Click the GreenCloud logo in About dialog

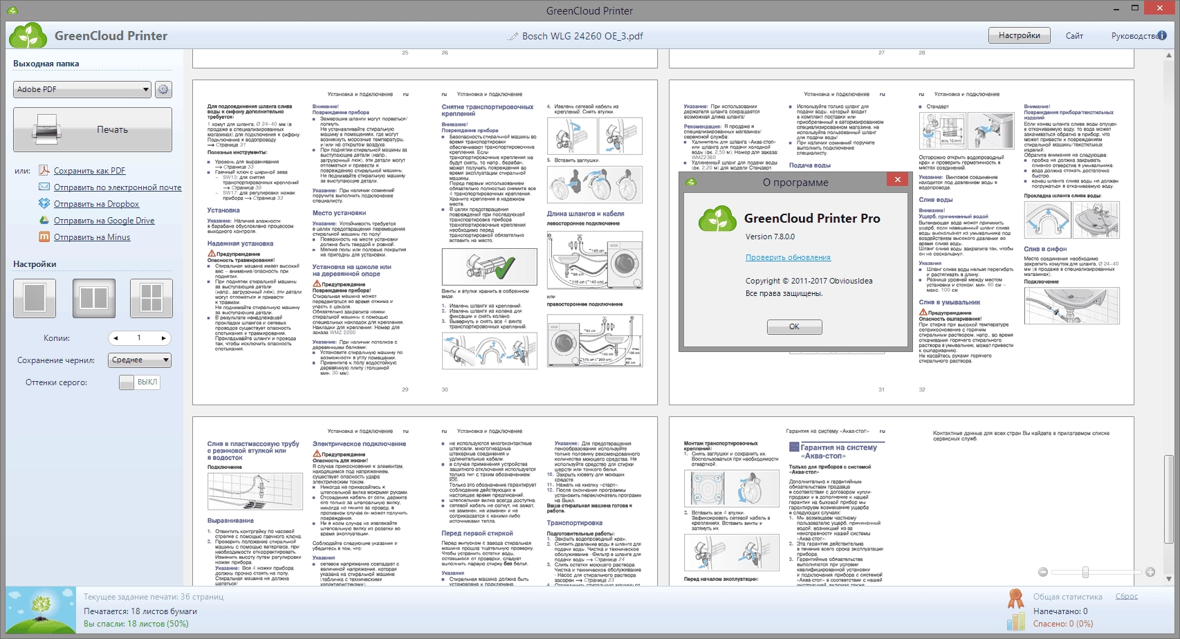click(717, 219)
